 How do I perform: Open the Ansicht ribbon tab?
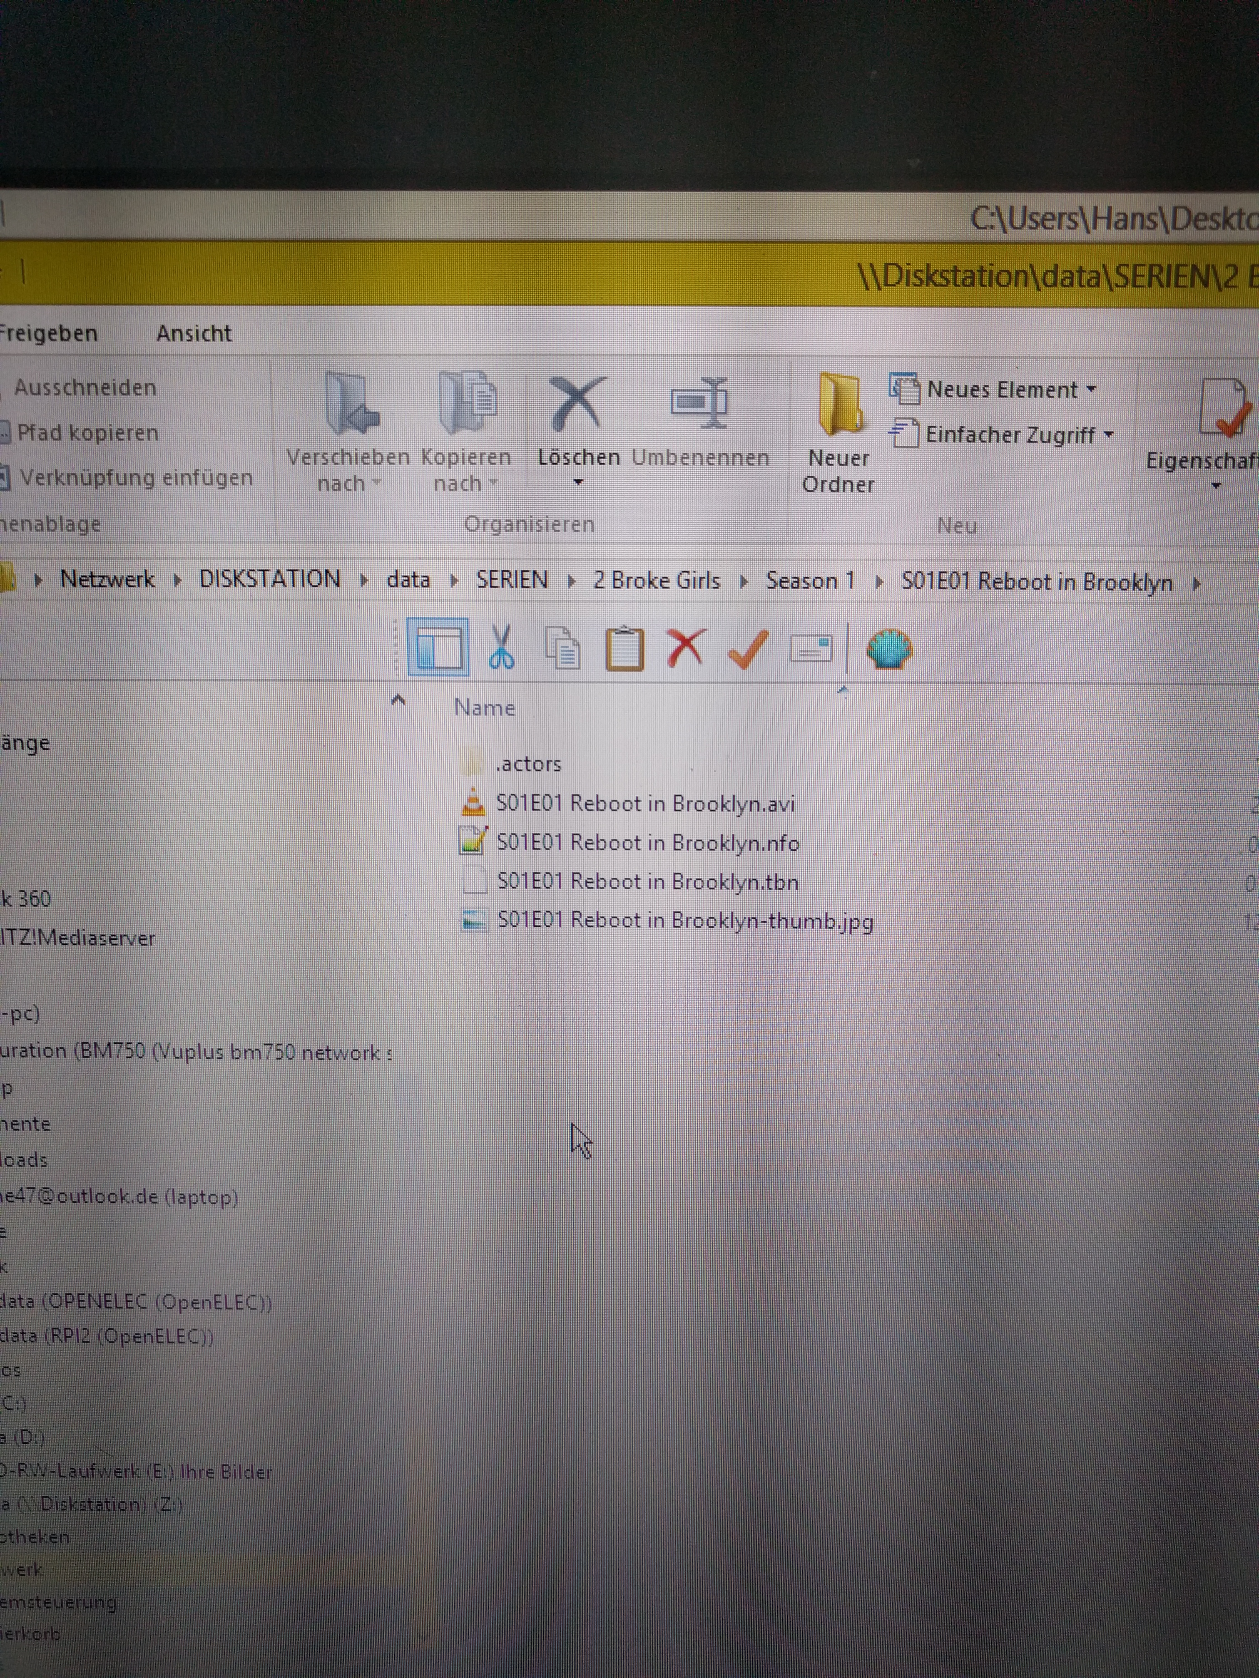pyautogui.click(x=194, y=333)
